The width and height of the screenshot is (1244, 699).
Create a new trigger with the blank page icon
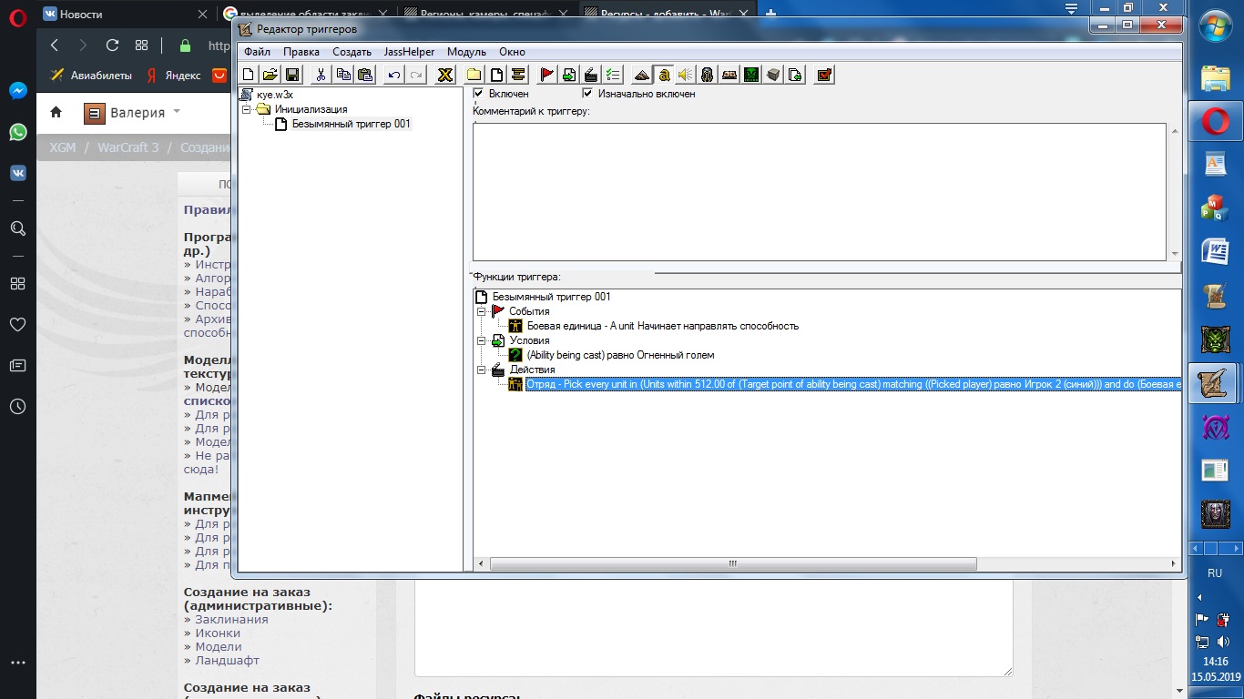click(x=496, y=75)
